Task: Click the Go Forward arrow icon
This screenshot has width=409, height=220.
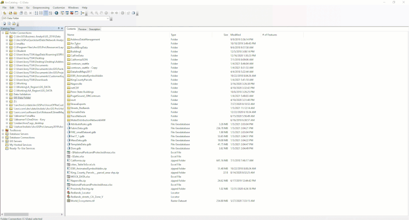Action: pyautogui.click(x=117, y=13)
